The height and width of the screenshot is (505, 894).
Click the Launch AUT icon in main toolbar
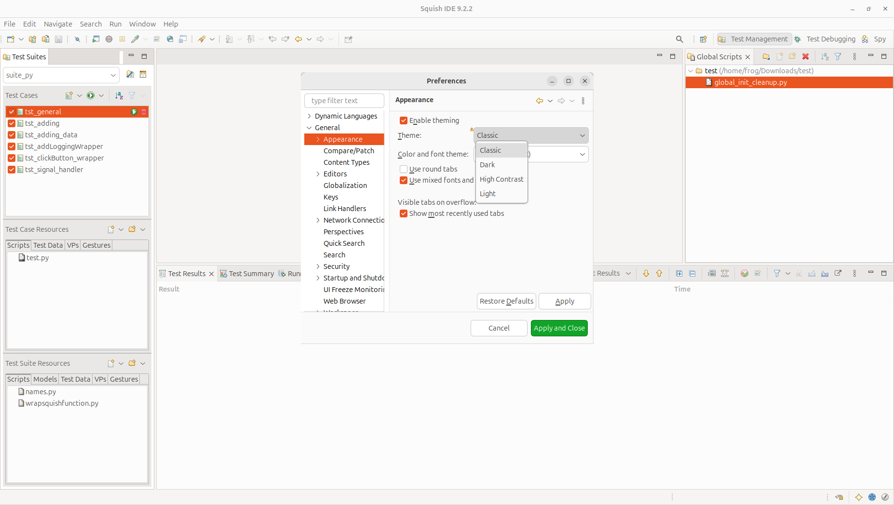[x=96, y=39]
